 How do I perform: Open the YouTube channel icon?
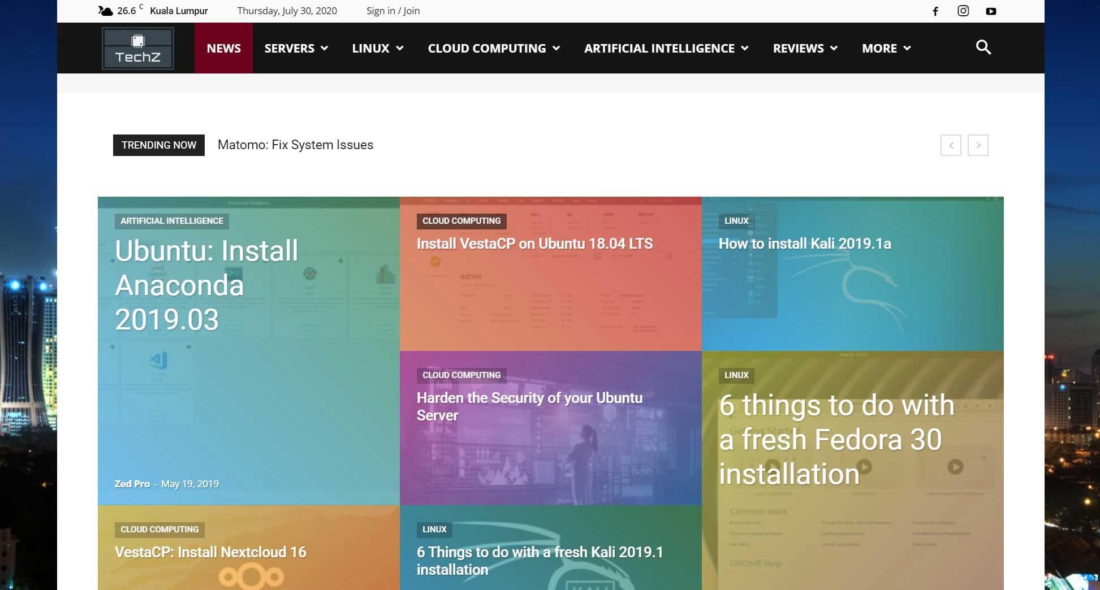991,11
